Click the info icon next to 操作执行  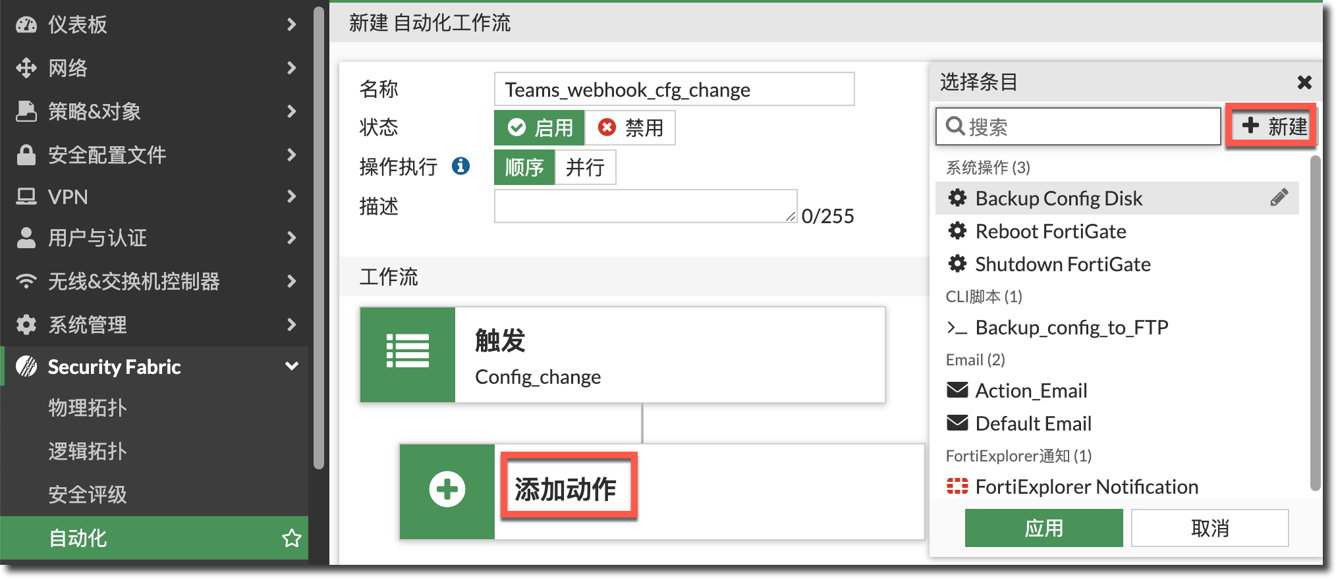click(x=460, y=167)
